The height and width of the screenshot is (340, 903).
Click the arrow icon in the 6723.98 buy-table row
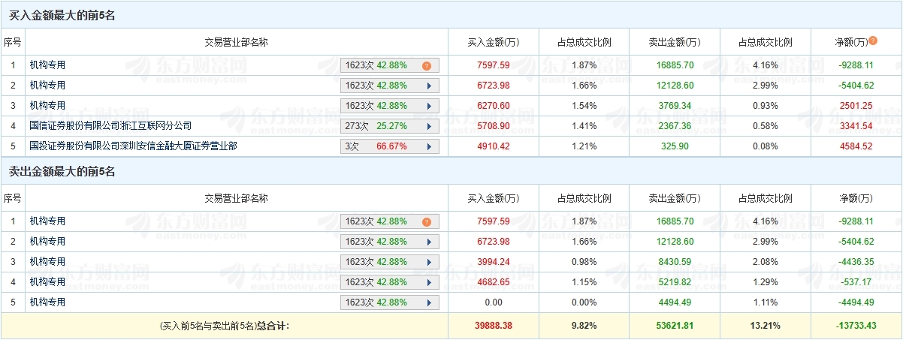[x=429, y=86]
